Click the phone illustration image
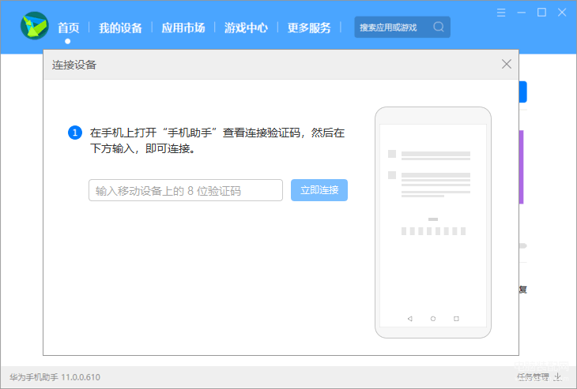This screenshot has height=389, width=577. [x=432, y=222]
